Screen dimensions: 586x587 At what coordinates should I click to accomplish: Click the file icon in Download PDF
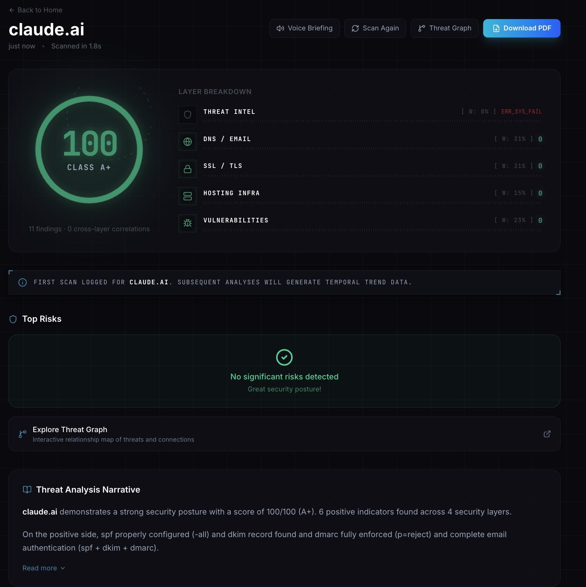pyautogui.click(x=496, y=28)
